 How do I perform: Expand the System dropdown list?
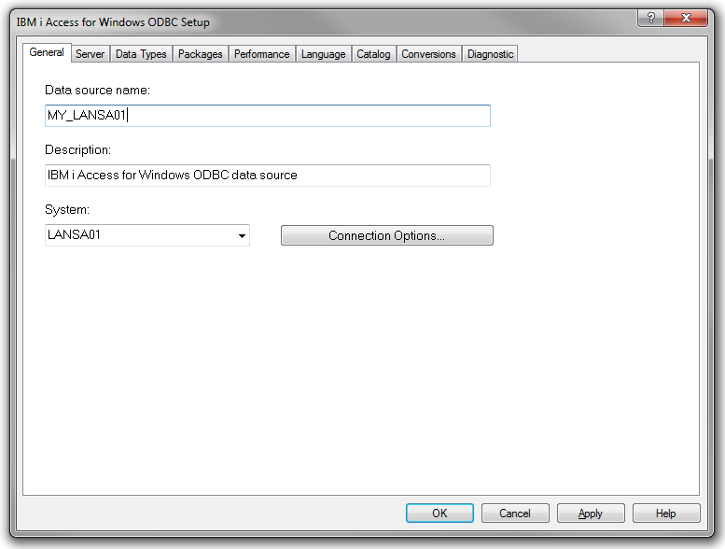coord(243,236)
